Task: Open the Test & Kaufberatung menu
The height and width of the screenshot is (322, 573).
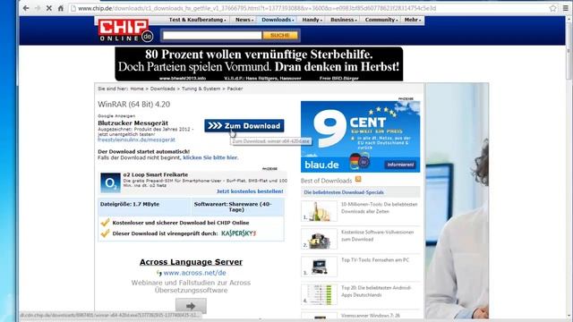Action: pyautogui.click(x=197, y=20)
